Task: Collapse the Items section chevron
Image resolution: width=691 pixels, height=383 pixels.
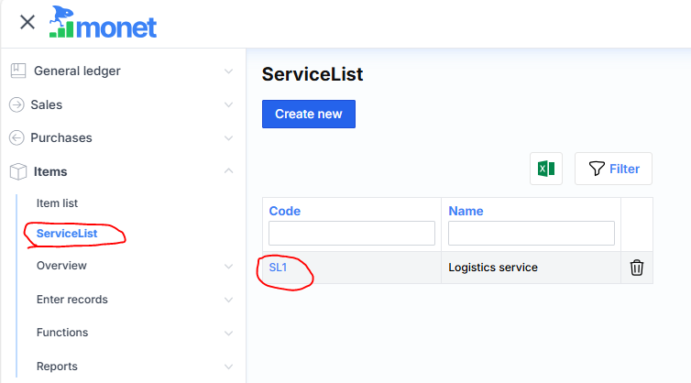Action: (228, 171)
